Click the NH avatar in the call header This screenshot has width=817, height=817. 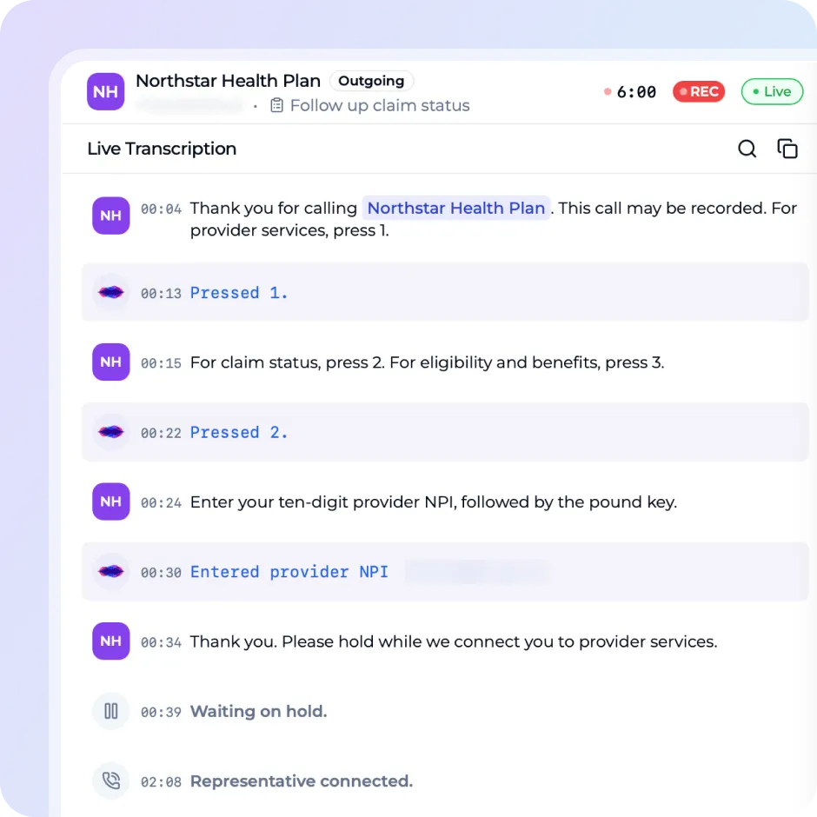click(106, 92)
